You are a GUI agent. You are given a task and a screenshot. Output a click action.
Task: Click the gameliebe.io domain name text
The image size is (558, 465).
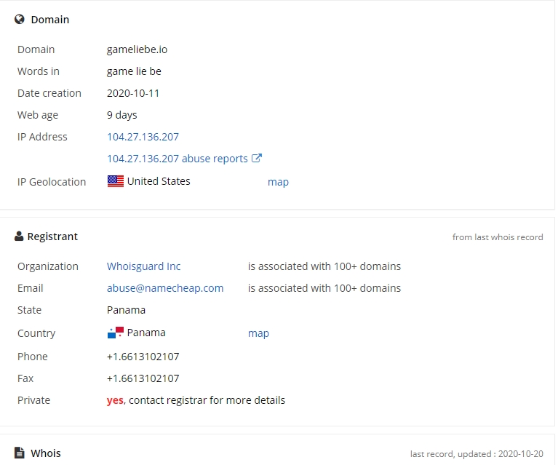[x=137, y=49]
